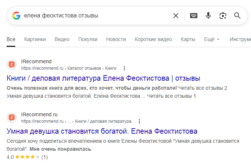Open options menu for first result
Image resolution: width=251 pixels, height=166 pixels.
coord(124,68)
